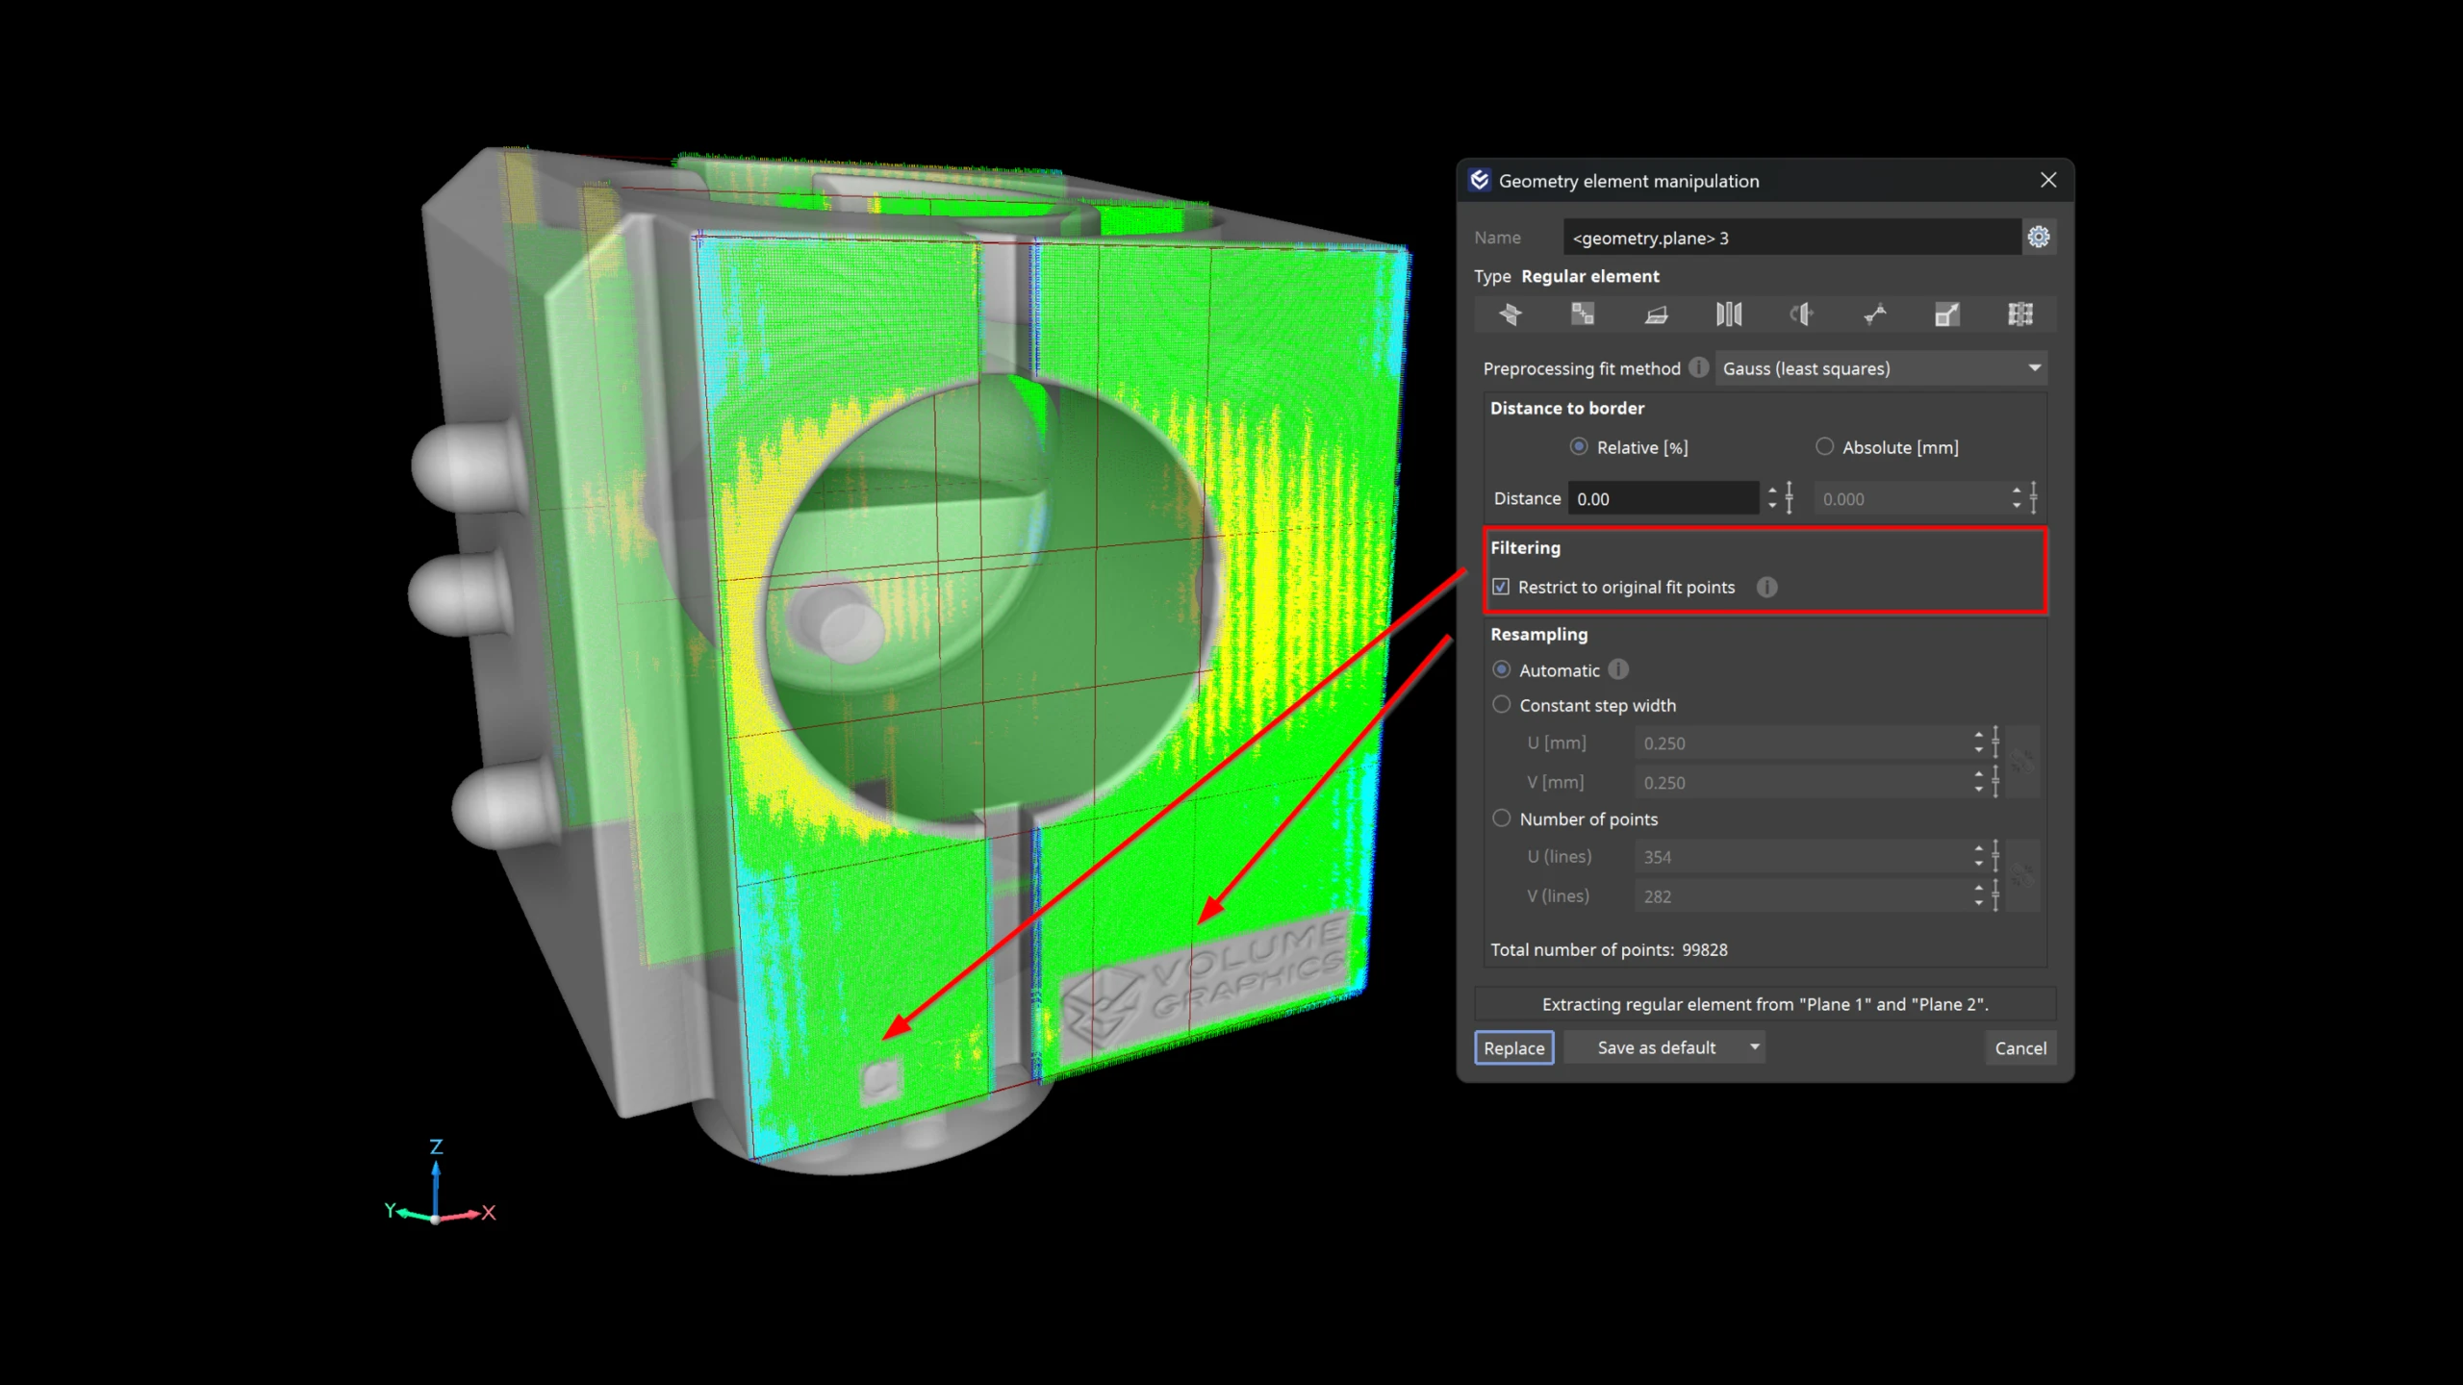Open slider icon beside V (lines) field
The image size is (2463, 1385).
(1996, 895)
